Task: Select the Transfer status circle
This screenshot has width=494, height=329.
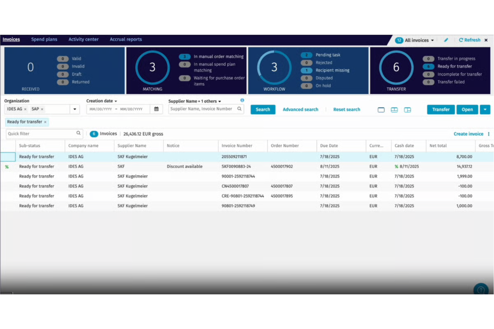Action: tap(396, 68)
